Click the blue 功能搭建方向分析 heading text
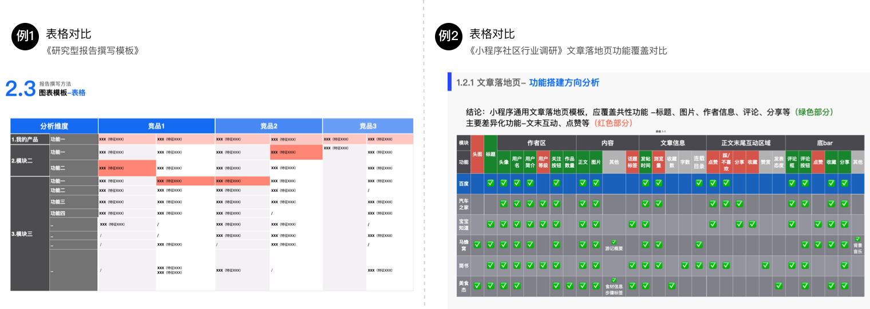Screen dimensions: 870x309 [564, 82]
